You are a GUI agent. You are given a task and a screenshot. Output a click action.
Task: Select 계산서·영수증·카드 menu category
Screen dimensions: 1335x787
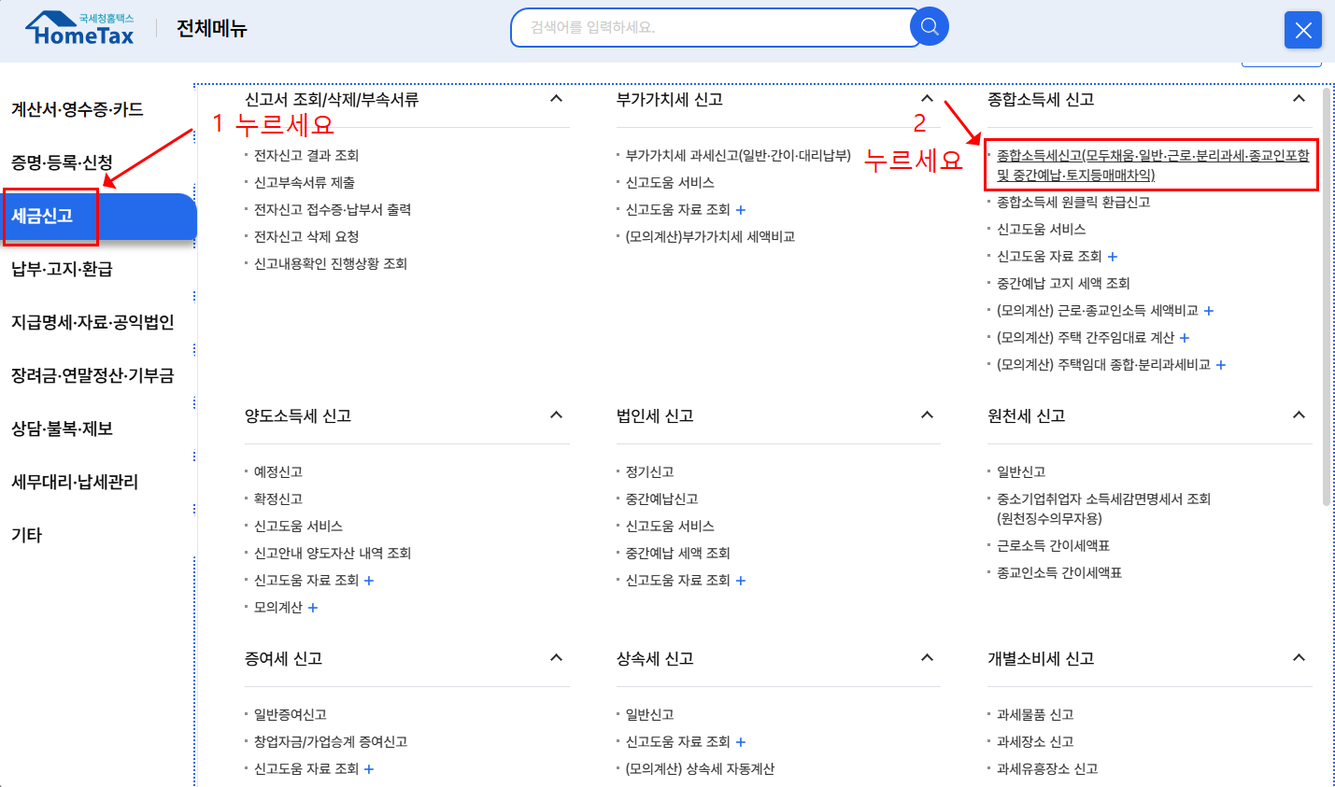pos(78,109)
